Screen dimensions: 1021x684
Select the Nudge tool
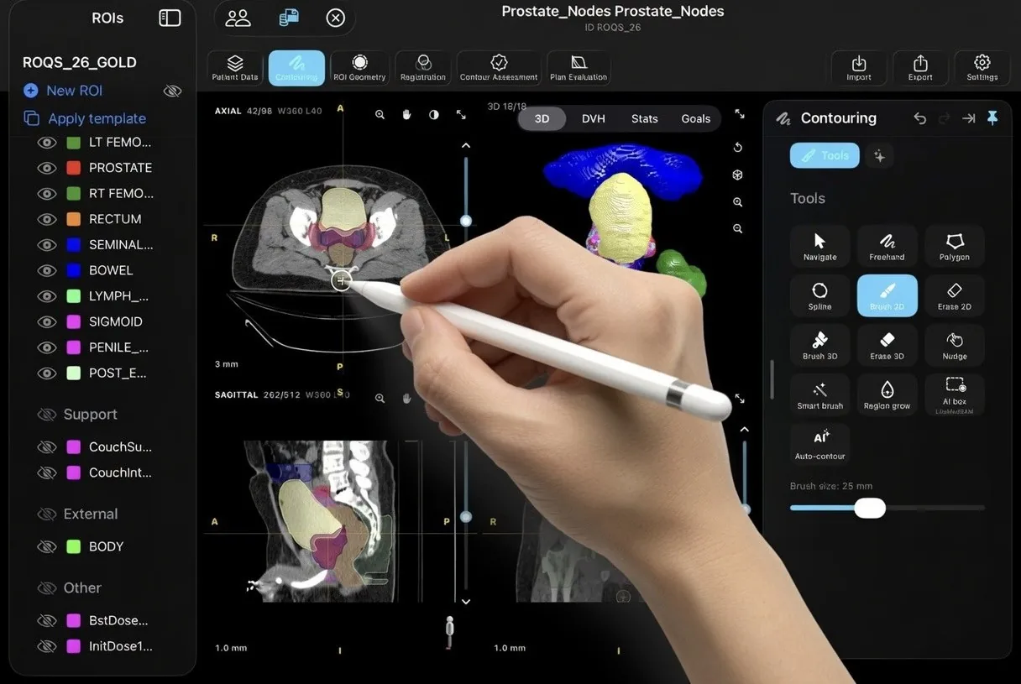(x=954, y=346)
